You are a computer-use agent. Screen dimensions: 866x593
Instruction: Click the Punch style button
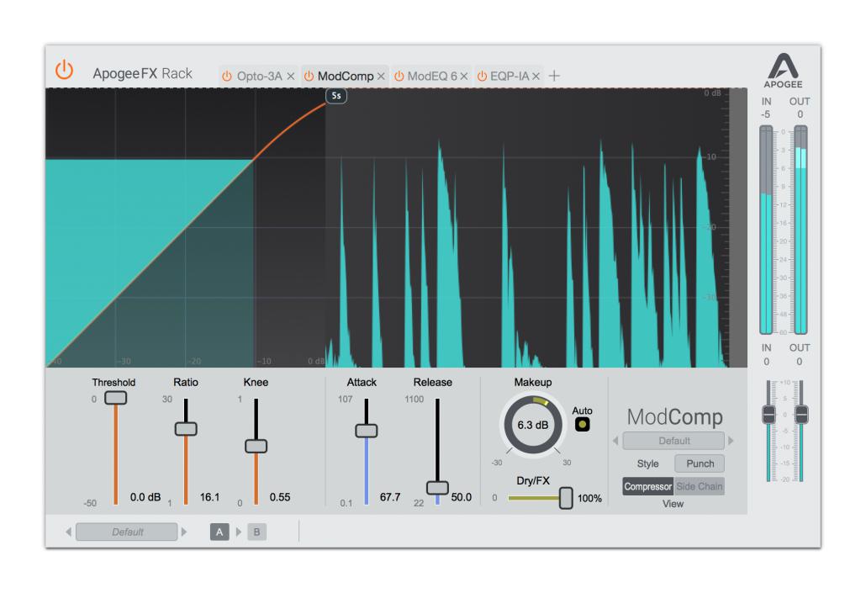point(700,463)
